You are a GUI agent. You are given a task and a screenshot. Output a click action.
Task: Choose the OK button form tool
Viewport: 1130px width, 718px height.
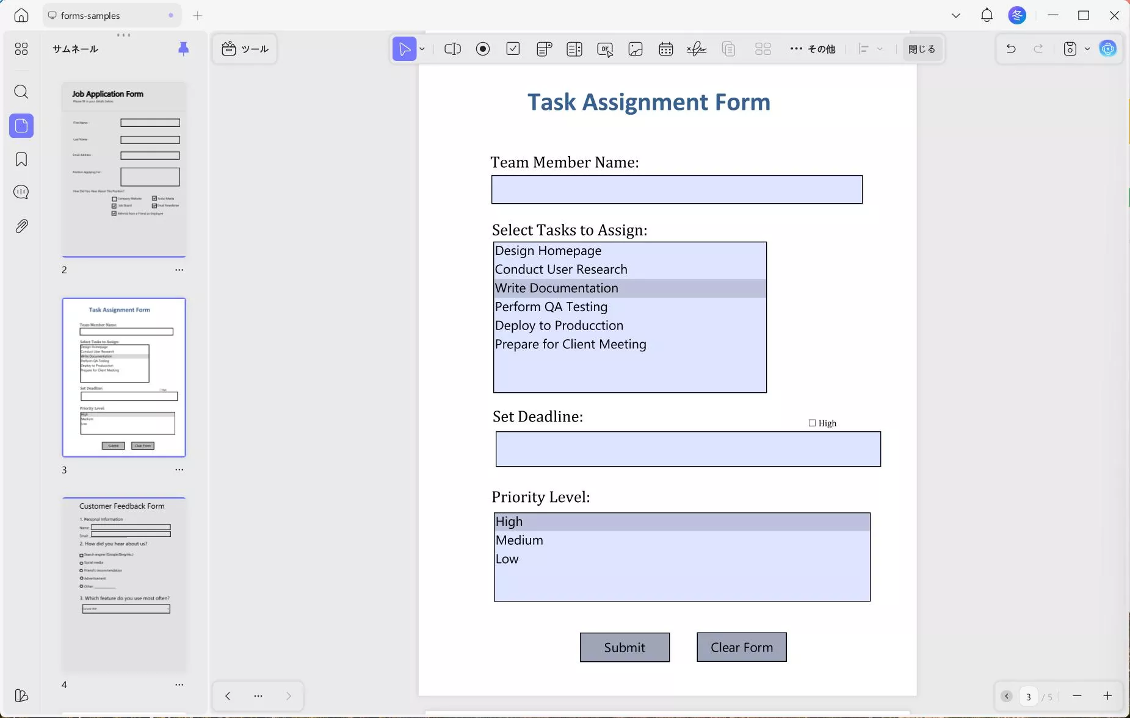(x=605, y=49)
